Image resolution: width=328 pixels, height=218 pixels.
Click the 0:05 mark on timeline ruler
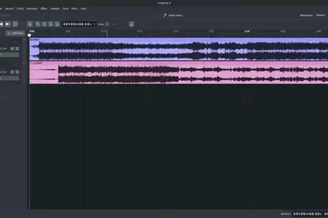pos(68,31)
